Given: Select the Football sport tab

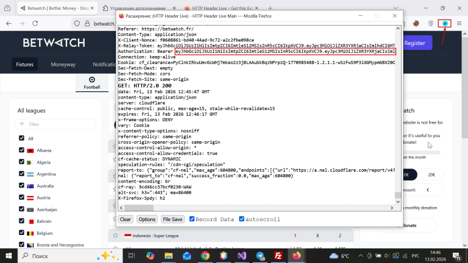Looking at the screenshot, I should (x=92, y=83).
